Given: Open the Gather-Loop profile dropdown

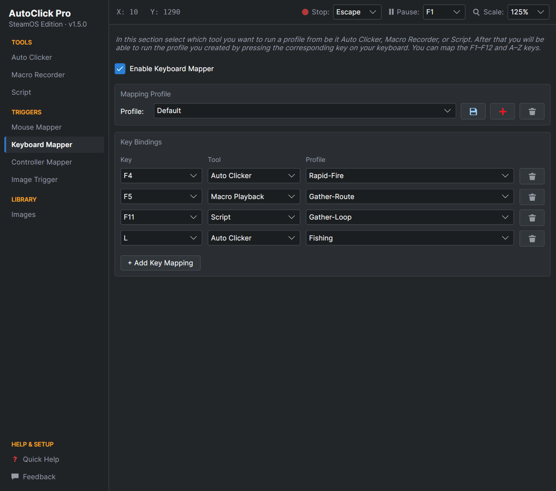Looking at the screenshot, I should (x=409, y=217).
